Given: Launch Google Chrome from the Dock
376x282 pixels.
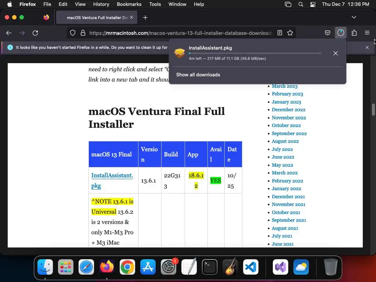Looking at the screenshot, I should (127, 267).
